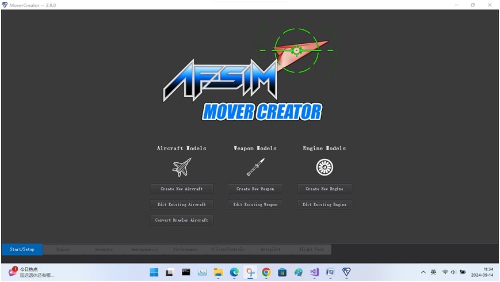
Task: Show hidden system tray icons
Action: point(423,272)
